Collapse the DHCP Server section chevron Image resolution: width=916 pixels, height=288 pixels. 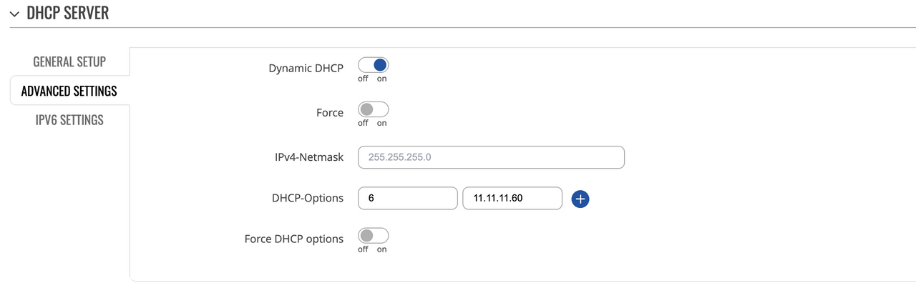click(14, 14)
